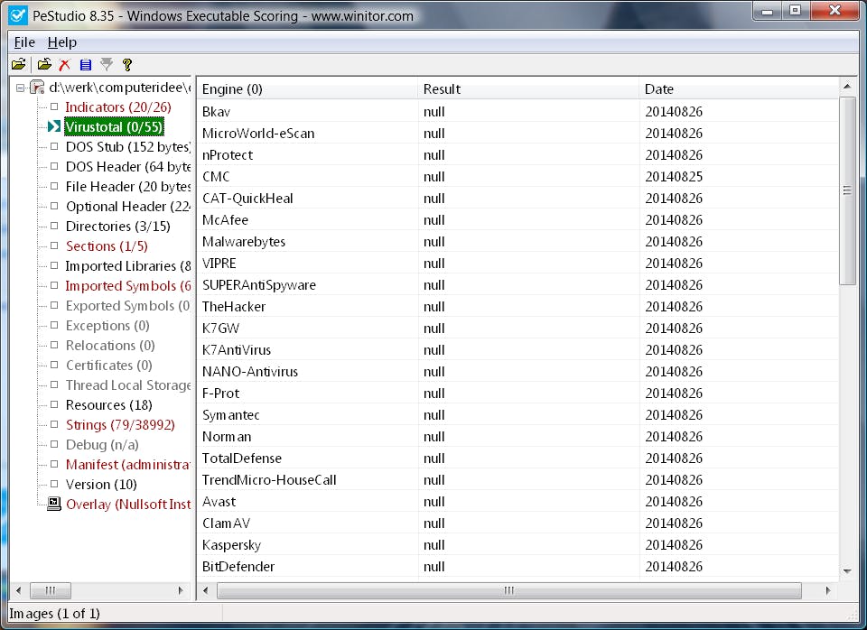Select the SUPERAntiSpyware engine row
The width and height of the screenshot is (867, 630).
pos(517,284)
